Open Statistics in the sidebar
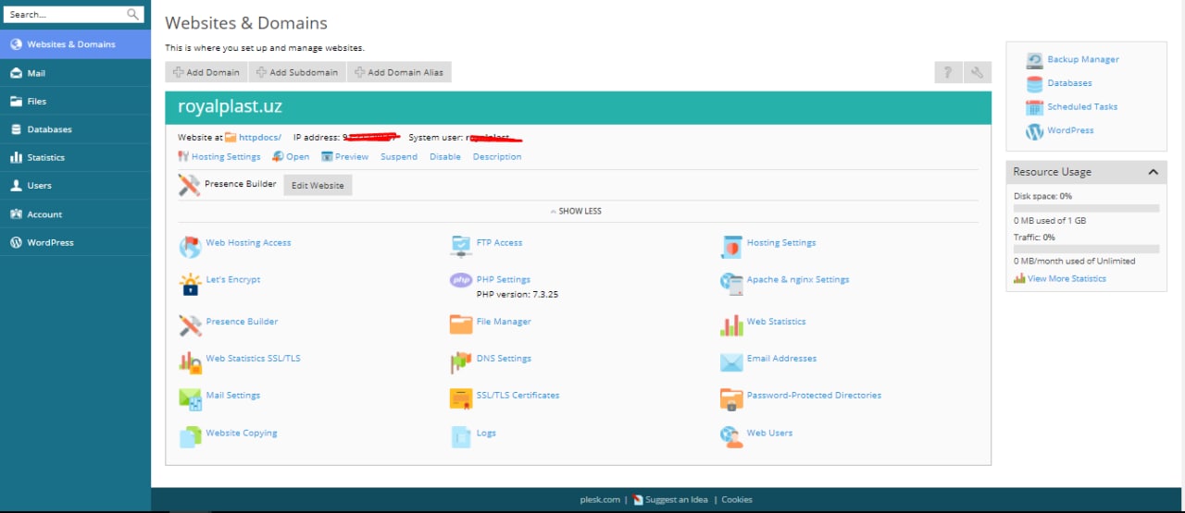The image size is (1185, 513). point(75,157)
